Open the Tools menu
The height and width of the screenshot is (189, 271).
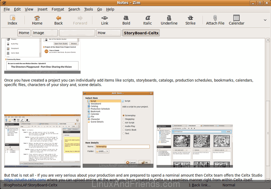(x=88, y=9)
